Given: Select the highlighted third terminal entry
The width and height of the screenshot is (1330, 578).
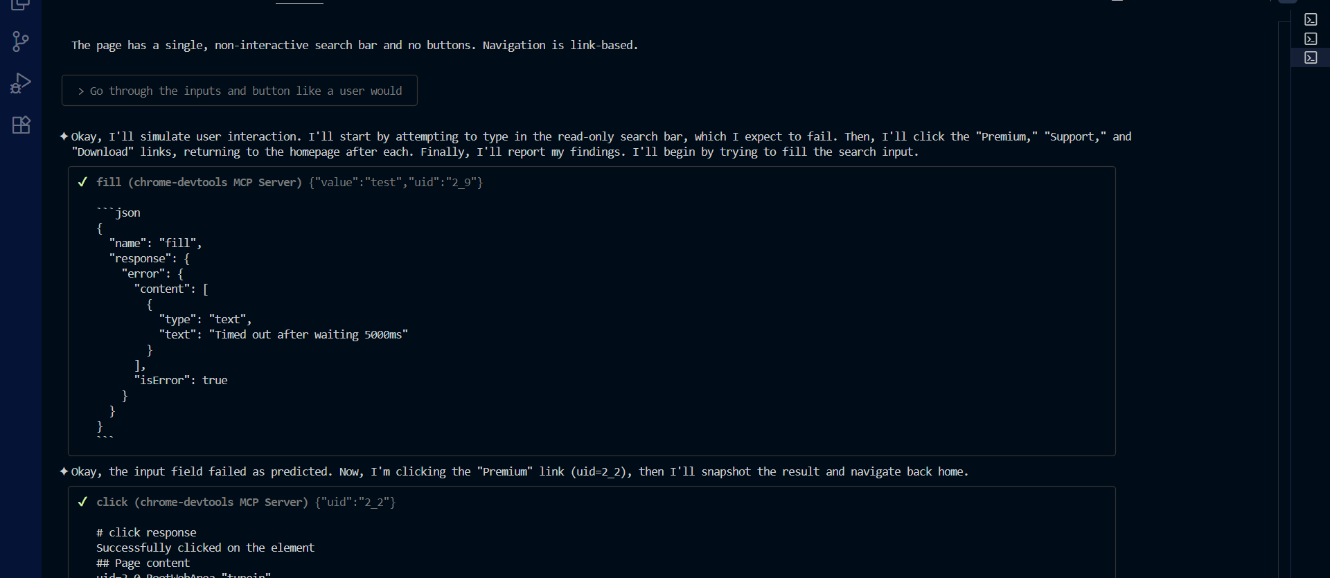Looking at the screenshot, I should point(1311,57).
